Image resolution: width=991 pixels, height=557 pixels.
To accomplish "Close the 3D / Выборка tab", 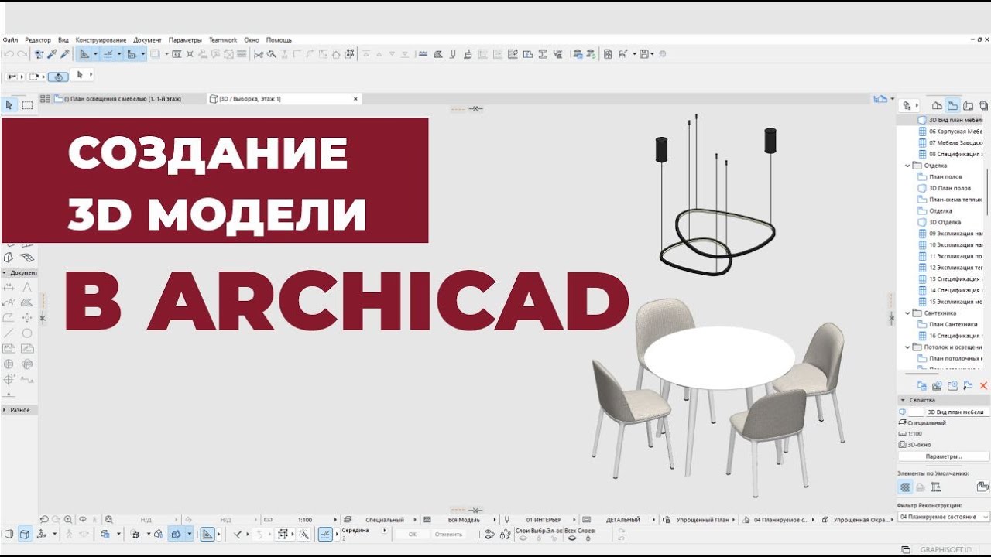I will 355,99.
